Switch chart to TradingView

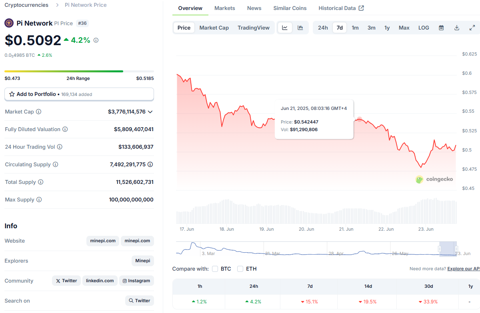[x=254, y=28]
